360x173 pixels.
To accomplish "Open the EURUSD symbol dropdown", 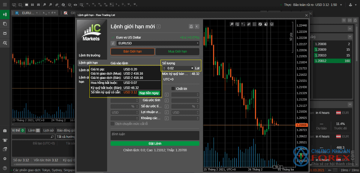I will [x=158, y=43].
